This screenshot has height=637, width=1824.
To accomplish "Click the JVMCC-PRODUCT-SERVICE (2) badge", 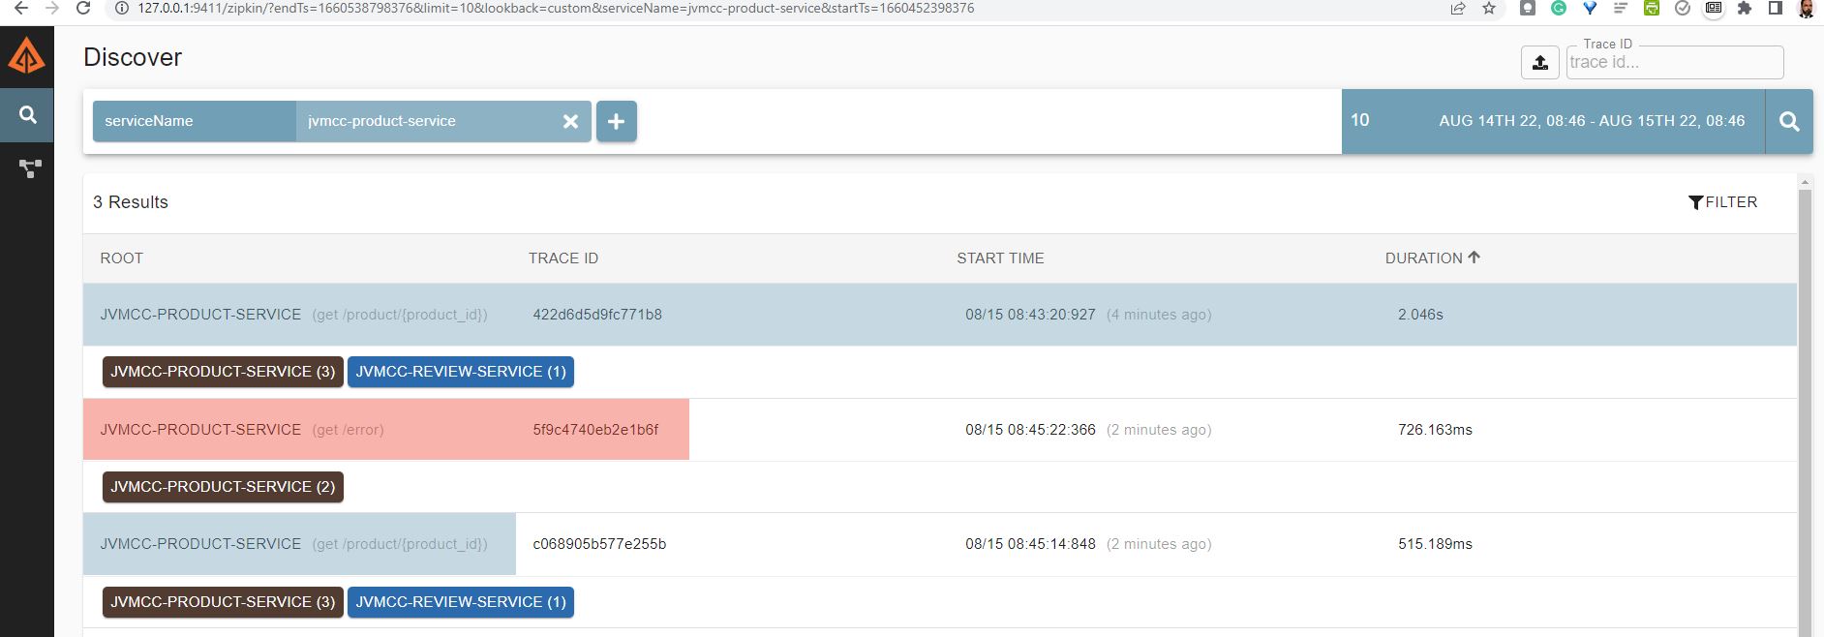I will [223, 487].
